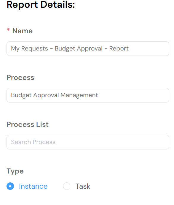The width and height of the screenshot is (174, 205).
Task: Focus the Name input field
Action: click(x=88, y=49)
